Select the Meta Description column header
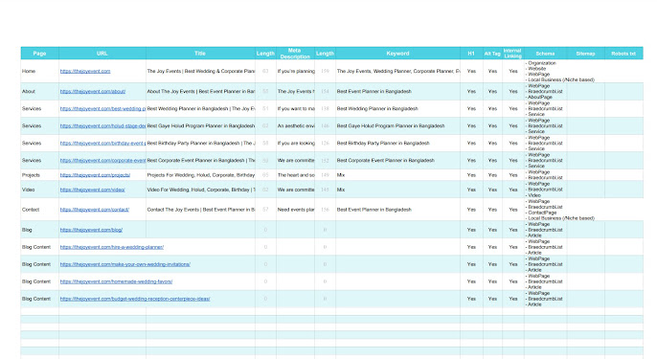 pyautogui.click(x=295, y=54)
